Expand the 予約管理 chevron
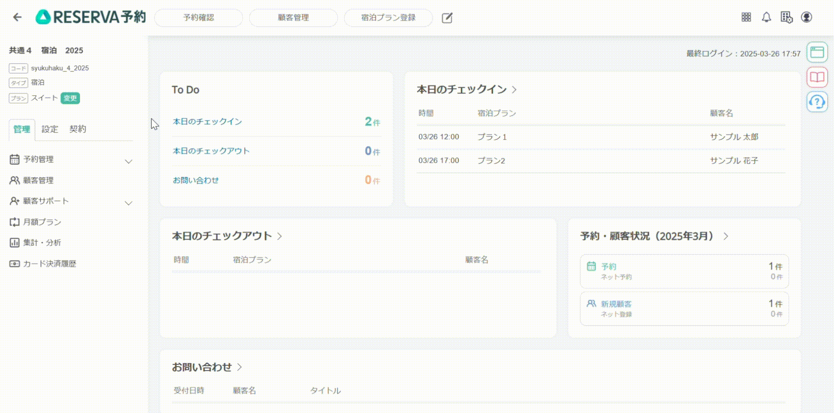This screenshot has width=834, height=413. pyautogui.click(x=129, y=161)
